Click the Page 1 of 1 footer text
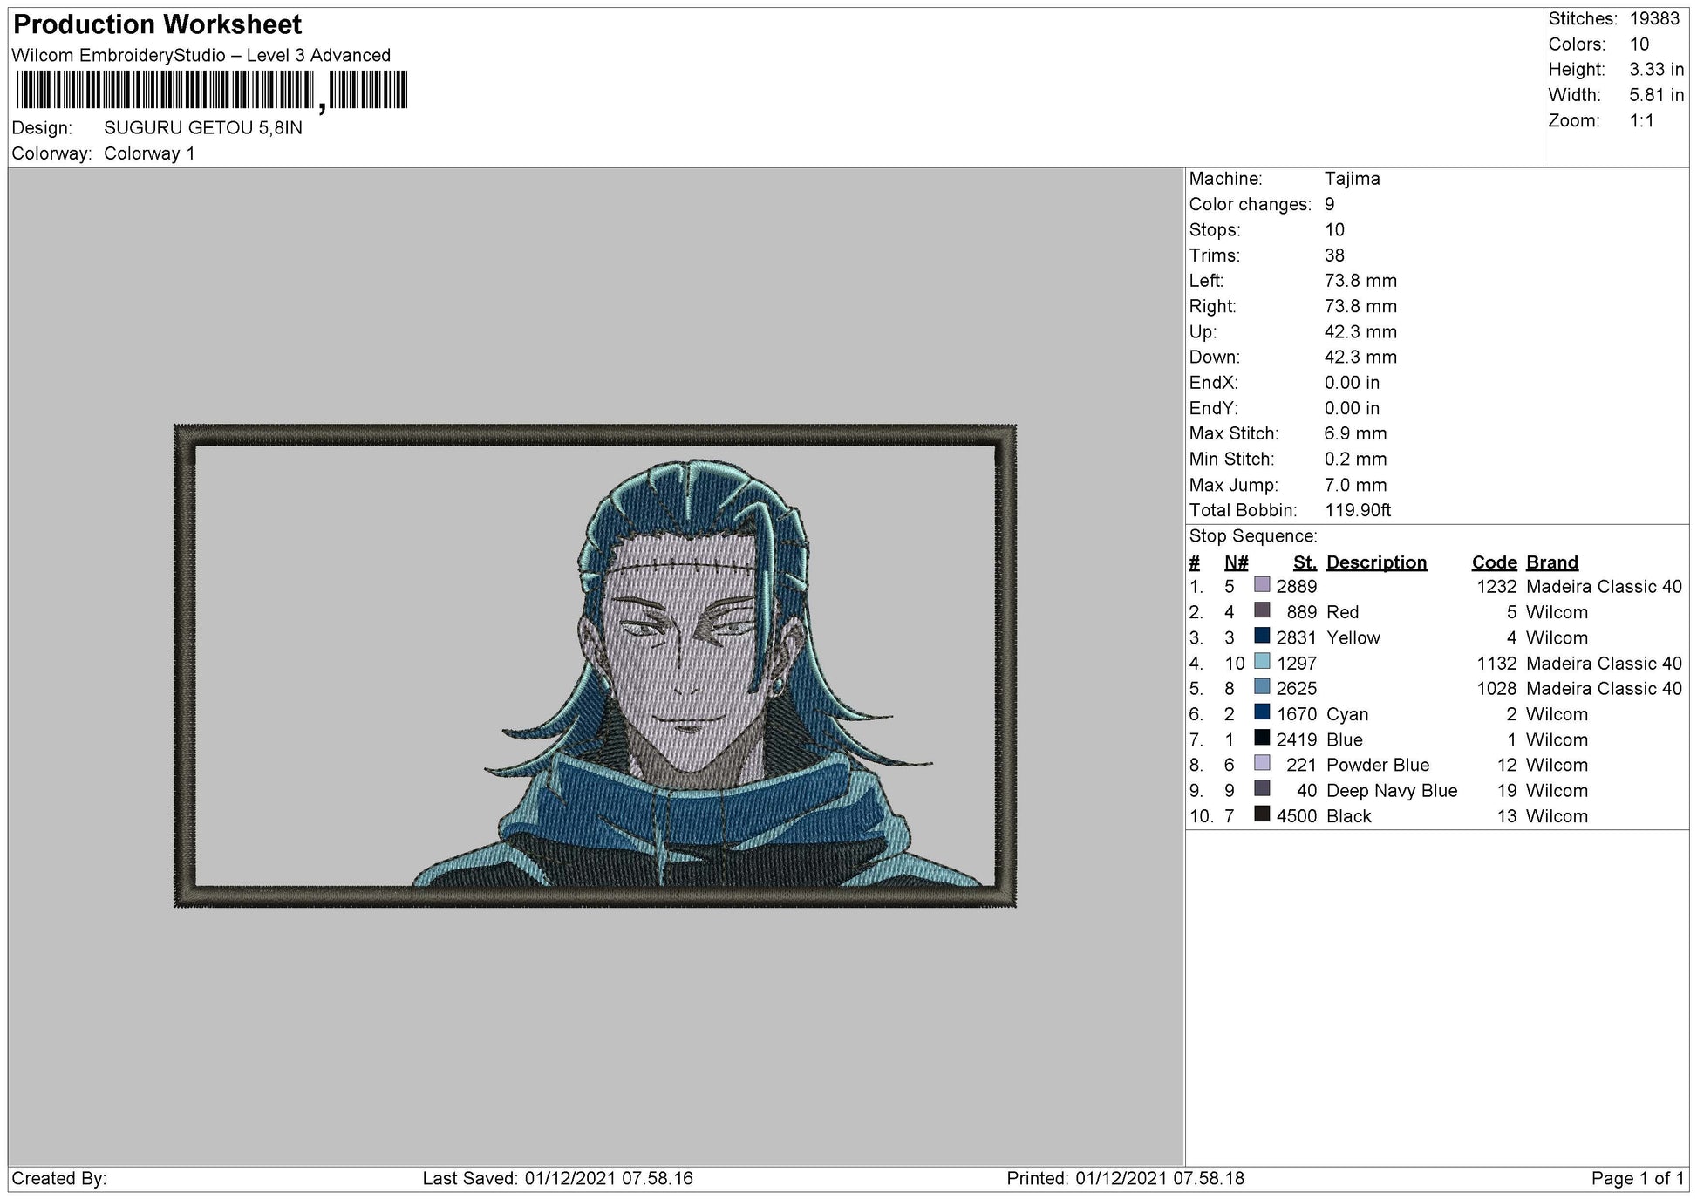This screenshot has width=1697, height=1199. (x=1638, y=1179)
